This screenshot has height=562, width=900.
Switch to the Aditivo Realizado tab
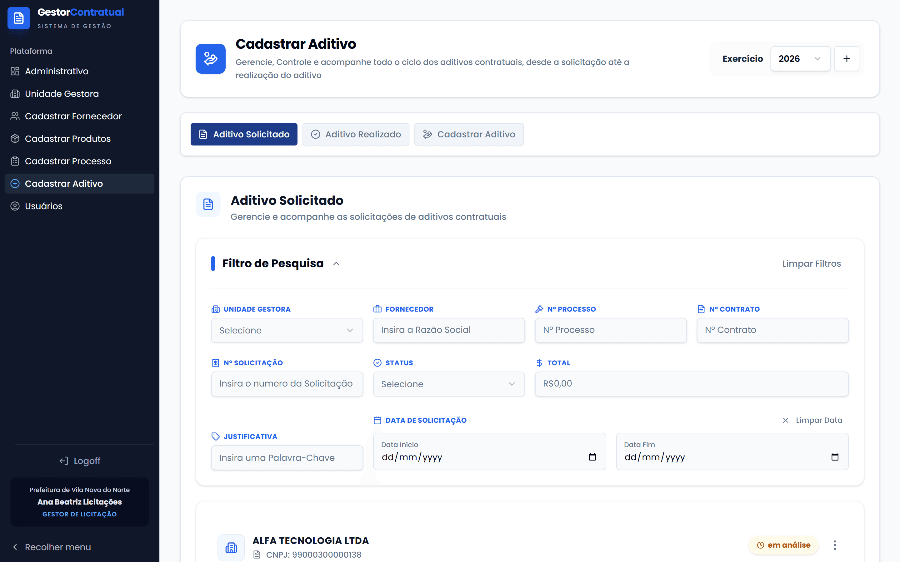click(356, 134)
